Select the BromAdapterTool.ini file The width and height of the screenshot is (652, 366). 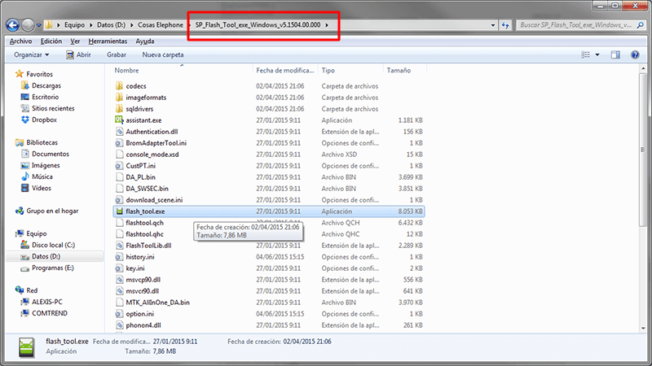pos(156,143)
